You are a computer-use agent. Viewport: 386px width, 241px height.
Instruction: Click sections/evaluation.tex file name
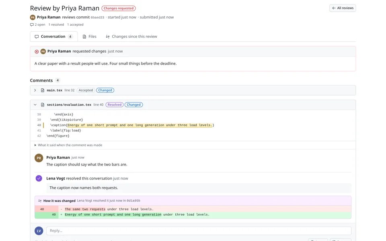[x=69, y=105]
